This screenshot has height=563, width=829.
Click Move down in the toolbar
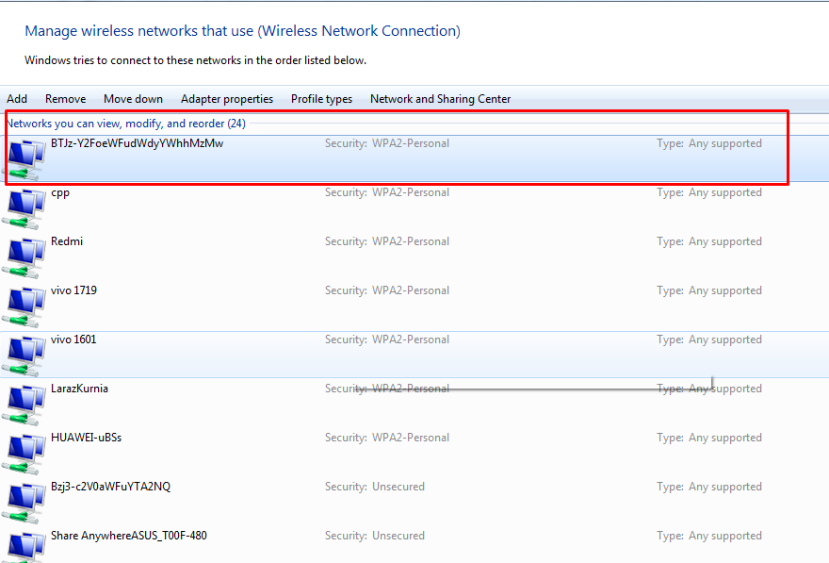coord(133,99)
